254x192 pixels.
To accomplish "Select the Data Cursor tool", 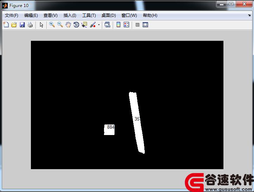I will (x=84, y=25).
